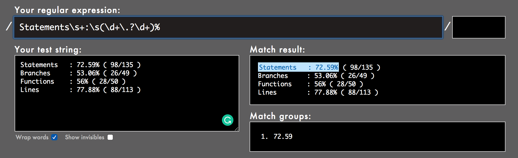
Task: Click the green Grammarly icon
Action: click(x=227, y=120)
